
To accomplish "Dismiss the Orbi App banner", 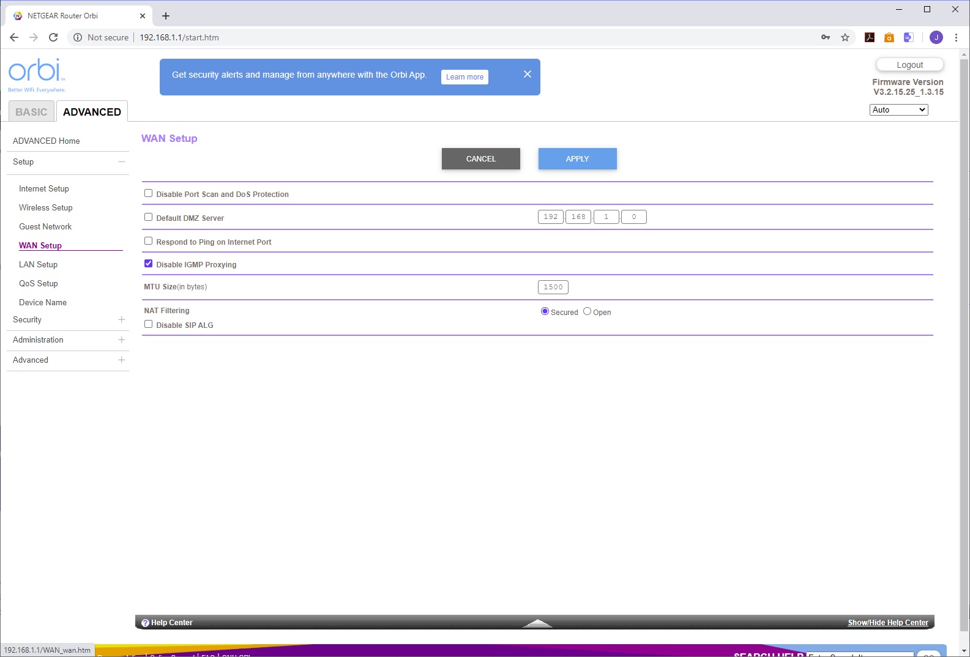I will coord(528,74).
